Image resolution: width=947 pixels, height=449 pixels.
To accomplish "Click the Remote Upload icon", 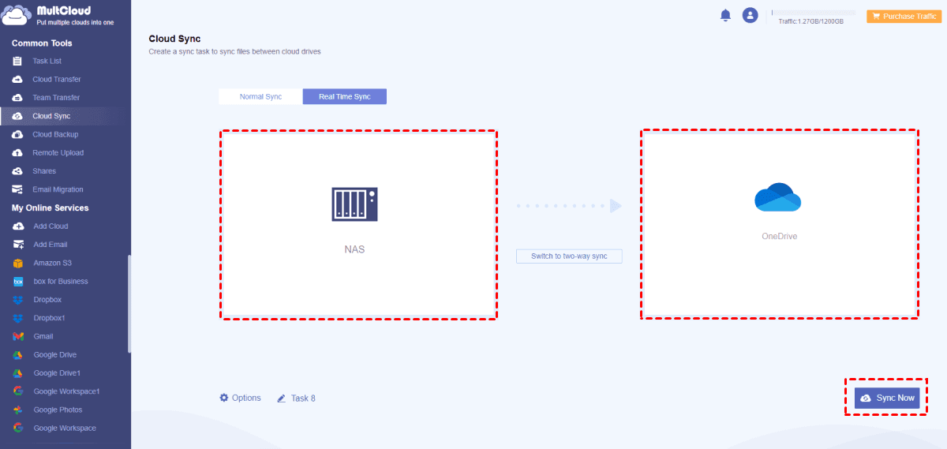I will (x=17, y=153).
